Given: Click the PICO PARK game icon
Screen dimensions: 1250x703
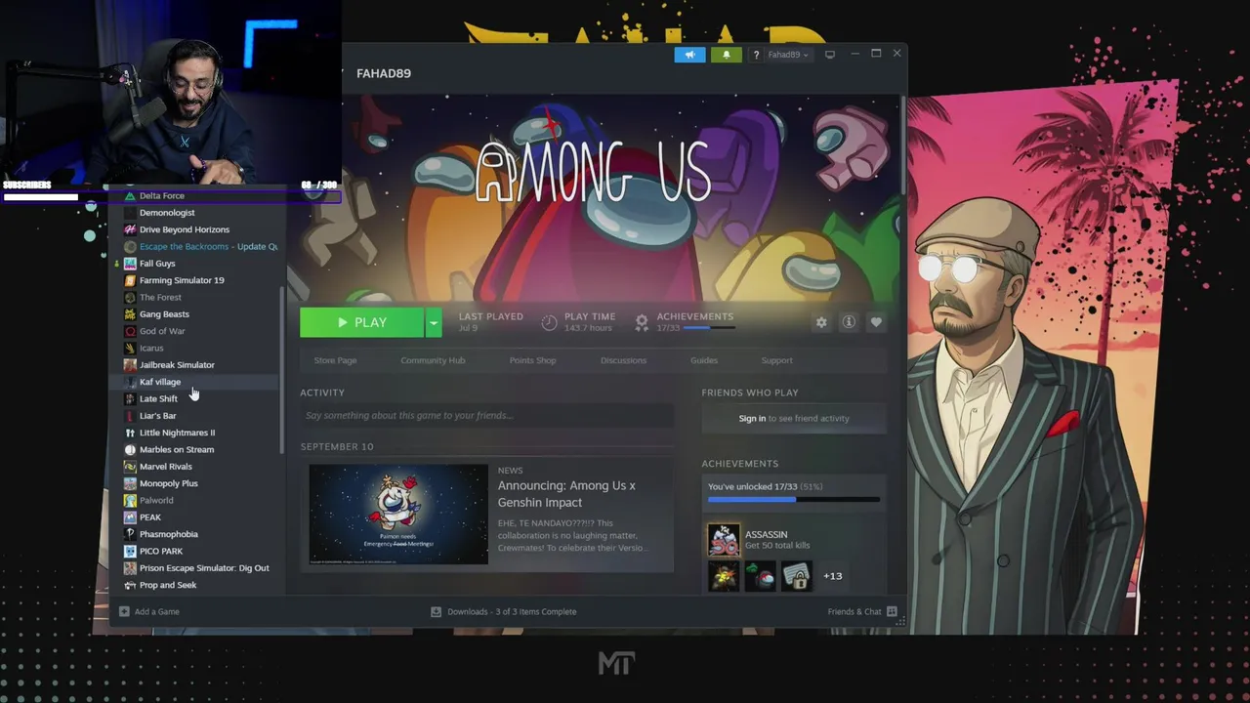Looking at the screenshot, I should (130, 552).
